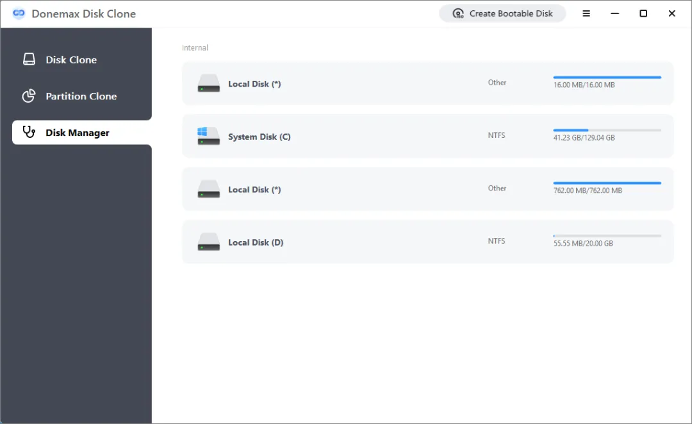Click Create Bootable Disk button
Viewport: 692px width, 424px height.
[x=502, y=13]
